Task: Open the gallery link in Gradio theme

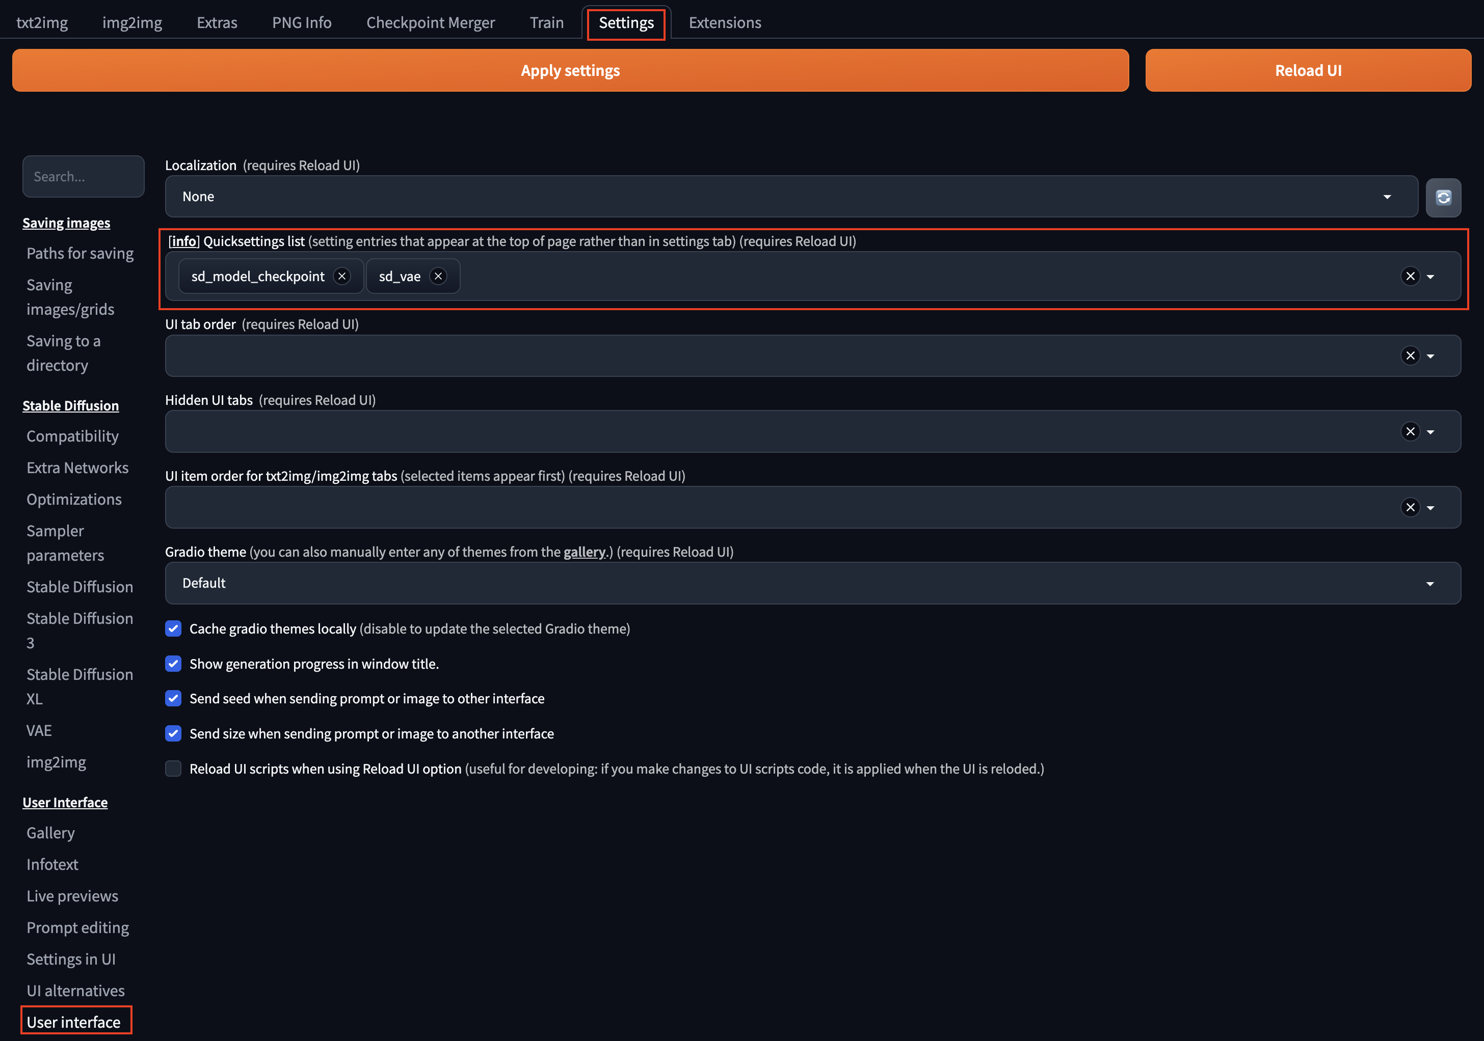Action: tap(584, 552)
